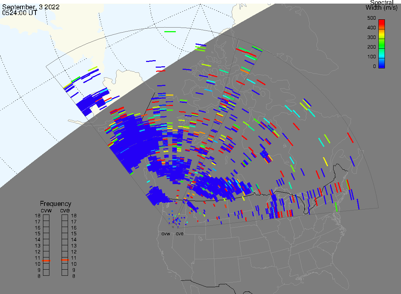Click the 8 label right of cve bar
This screenshot has height=294, width=401.
point(74,276)
